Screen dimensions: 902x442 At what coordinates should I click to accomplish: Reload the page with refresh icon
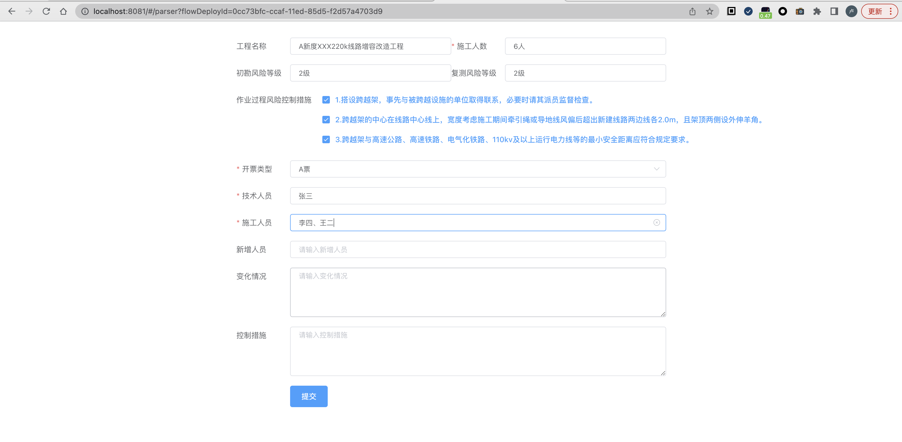[46, 11]
